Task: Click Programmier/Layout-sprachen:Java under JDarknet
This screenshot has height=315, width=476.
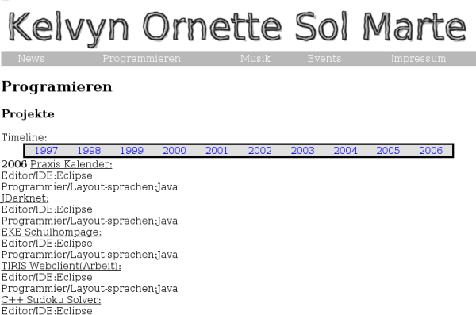Action: [89, 221]
